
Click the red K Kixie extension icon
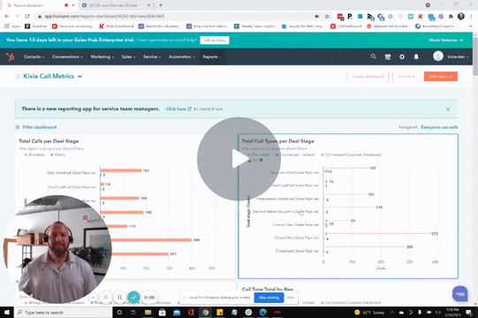(421, 16)
